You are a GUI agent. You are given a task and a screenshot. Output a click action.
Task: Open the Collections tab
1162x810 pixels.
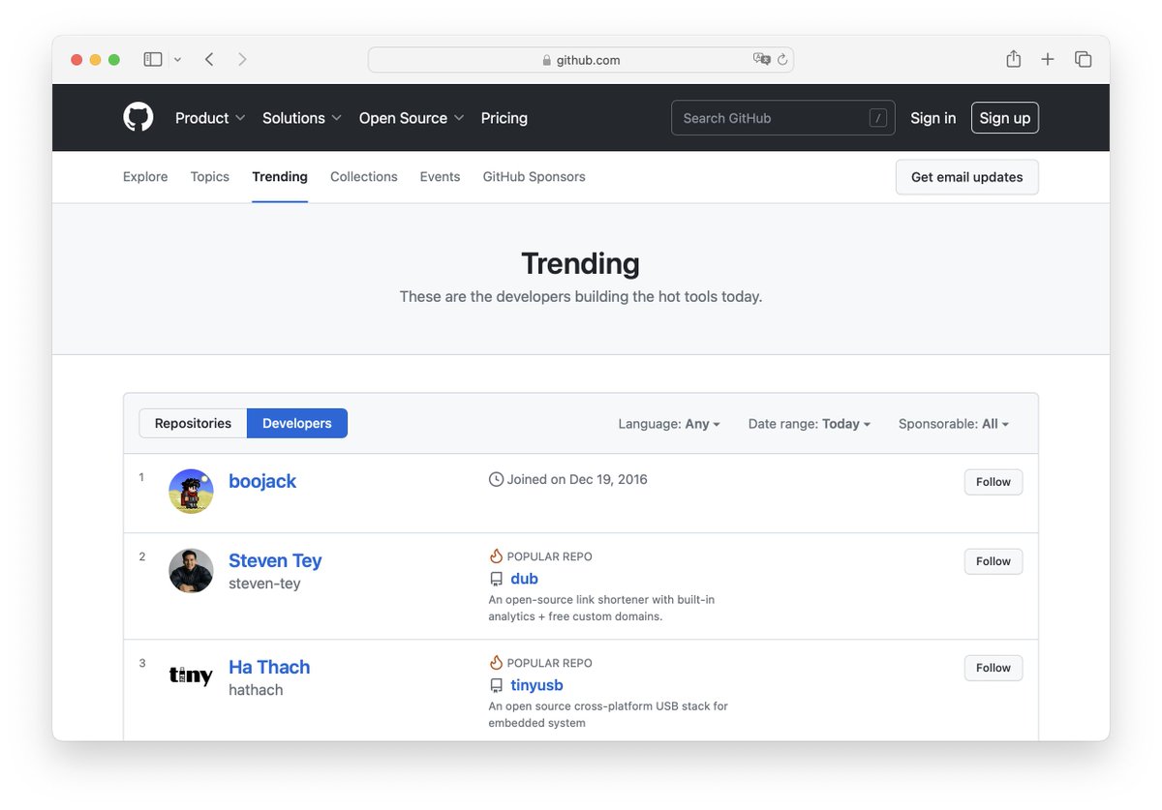click(364, 177)
